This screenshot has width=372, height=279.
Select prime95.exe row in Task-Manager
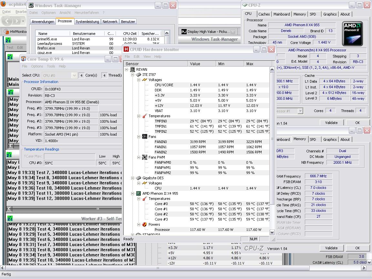point(100,39)
